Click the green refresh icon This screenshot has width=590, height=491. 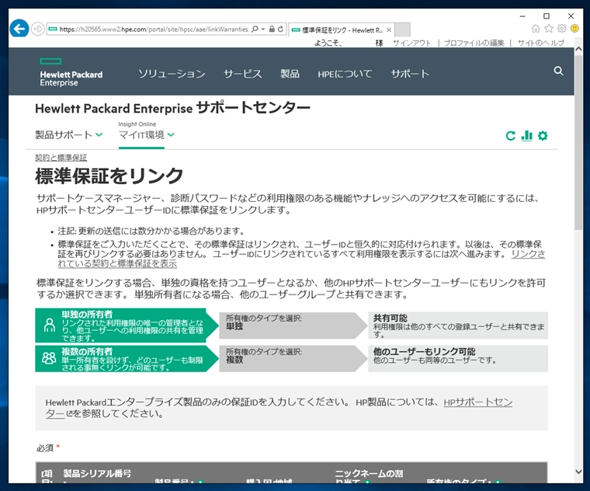[x=511, y=136]
